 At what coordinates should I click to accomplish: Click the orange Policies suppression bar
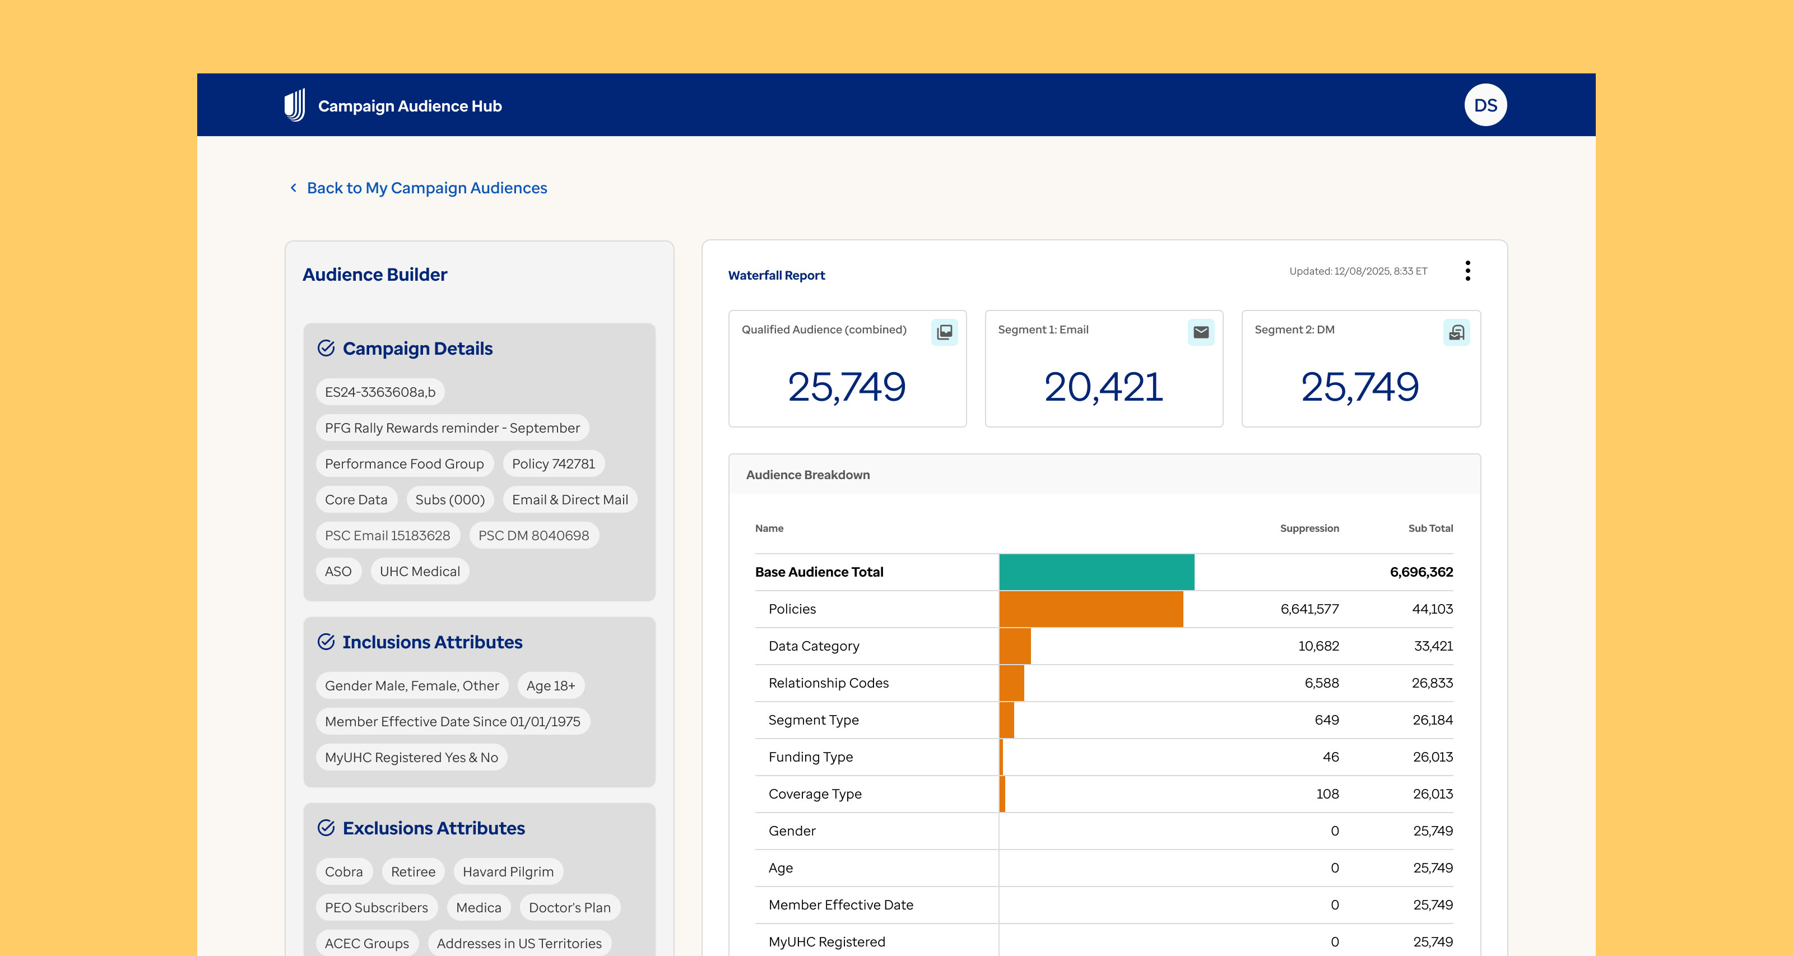[1091, 609]
